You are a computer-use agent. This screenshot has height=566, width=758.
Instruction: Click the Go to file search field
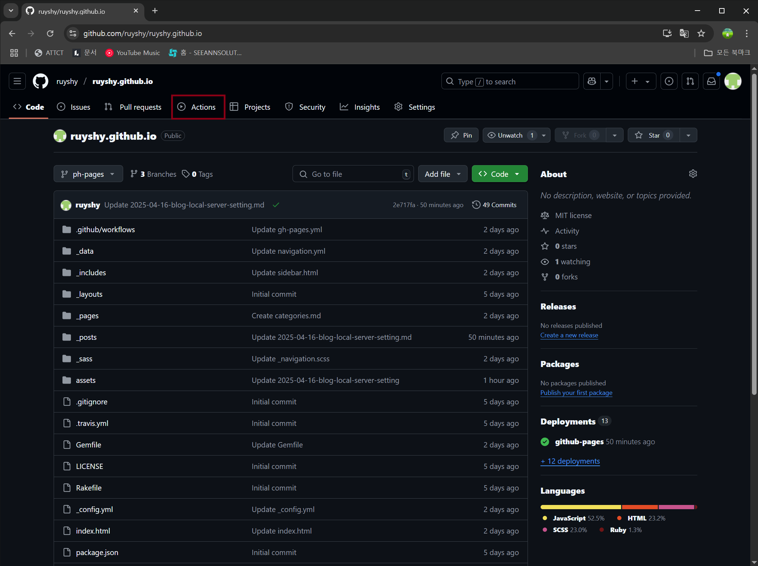click(353, 174)
